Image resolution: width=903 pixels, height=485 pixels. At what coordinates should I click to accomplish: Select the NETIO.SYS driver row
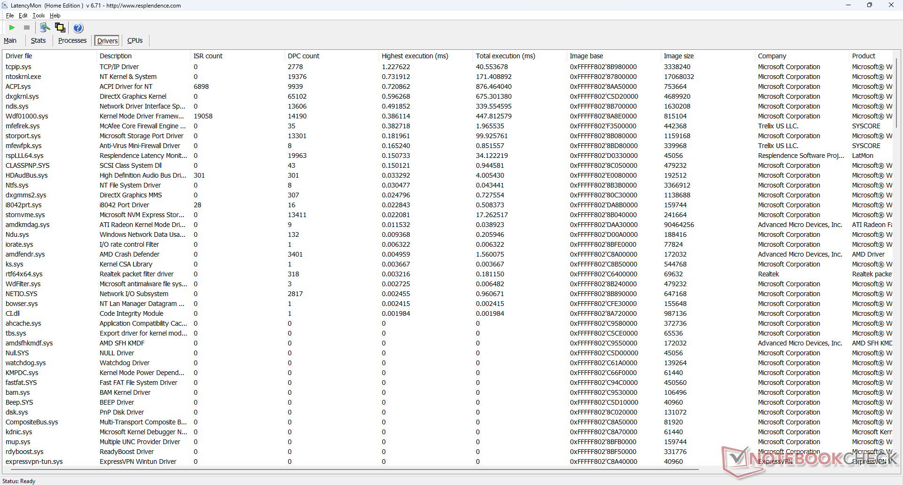click(448, 294)
